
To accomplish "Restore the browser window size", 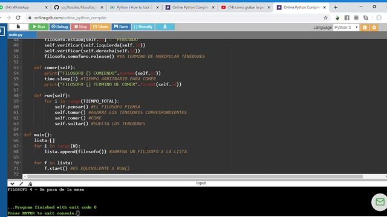I will [x=374, y=7].
